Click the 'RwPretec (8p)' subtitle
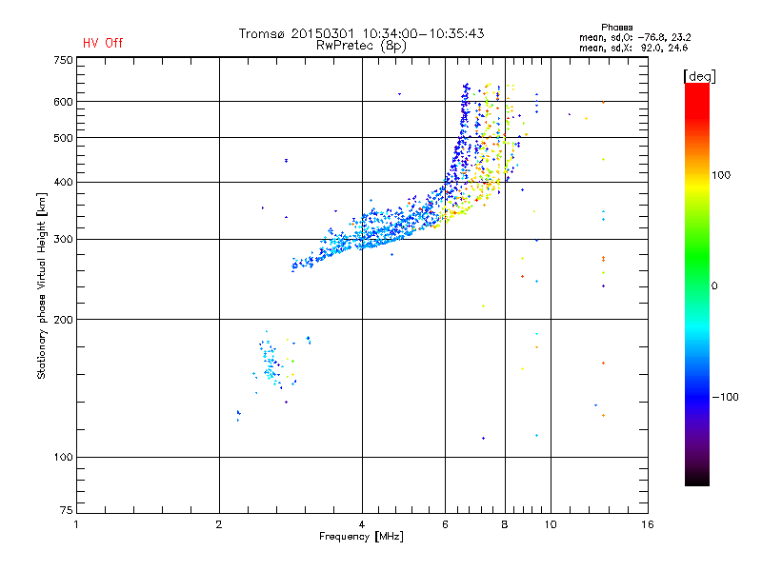Image resolution: width=762 pixels, height=571 pixels. coord(361,46)
